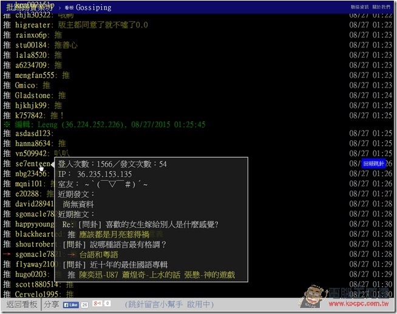Click username se7enteen
The width and height of the screenshot is (397, 314).
tap(33, 163)
